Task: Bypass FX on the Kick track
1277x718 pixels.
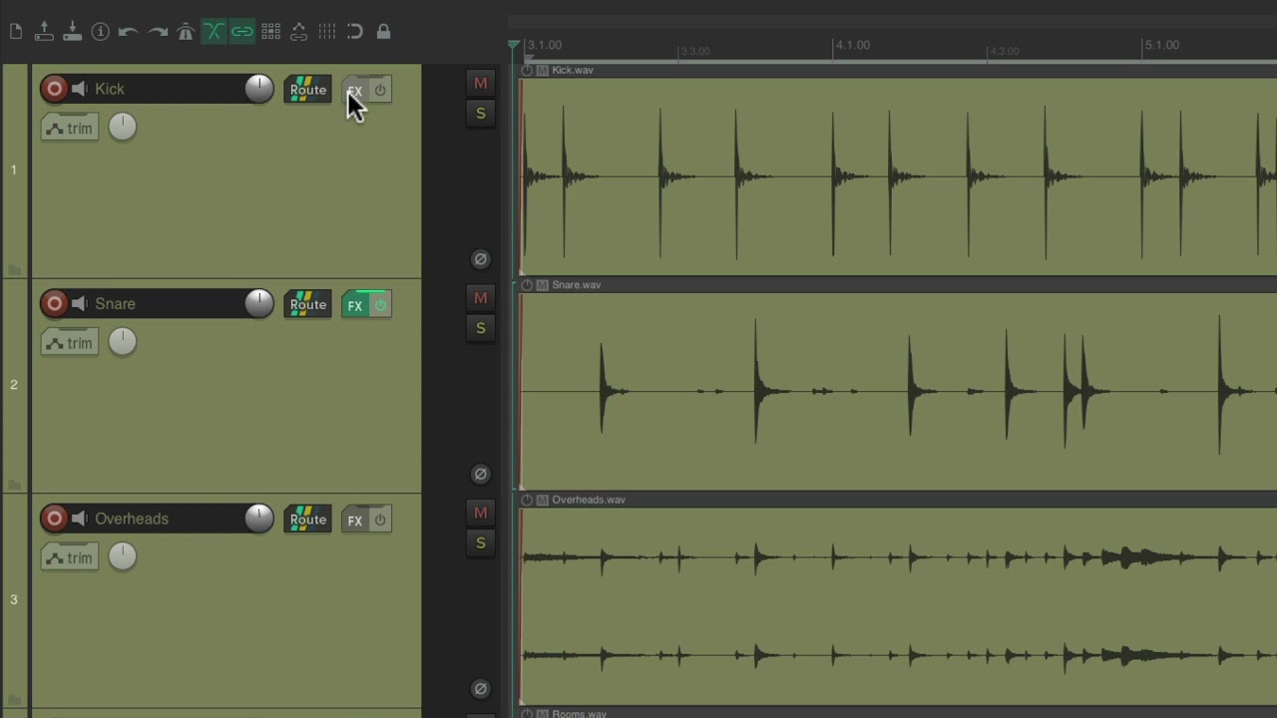Action: point(380,90)
